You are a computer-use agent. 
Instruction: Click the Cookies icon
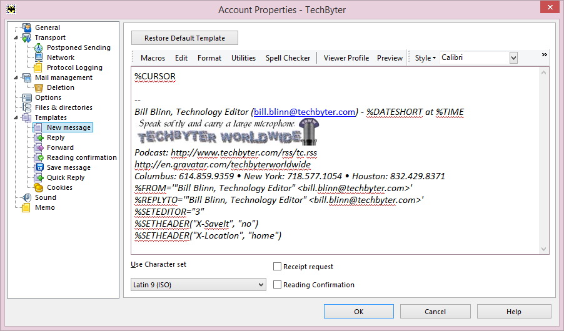38,187
